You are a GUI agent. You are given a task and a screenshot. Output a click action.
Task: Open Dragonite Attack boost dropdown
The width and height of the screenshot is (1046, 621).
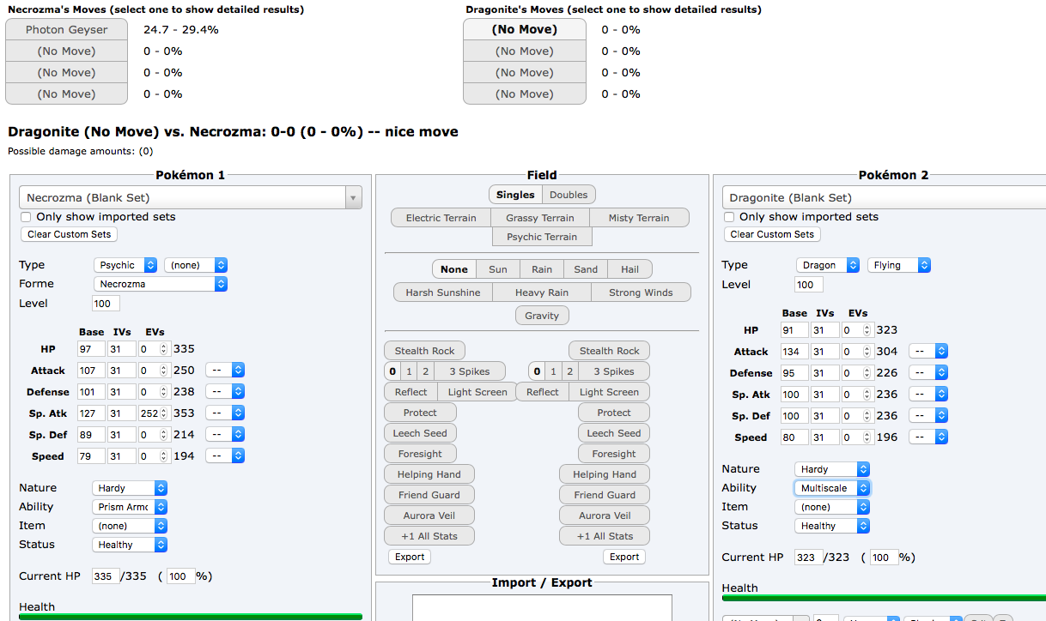point(928,352)
